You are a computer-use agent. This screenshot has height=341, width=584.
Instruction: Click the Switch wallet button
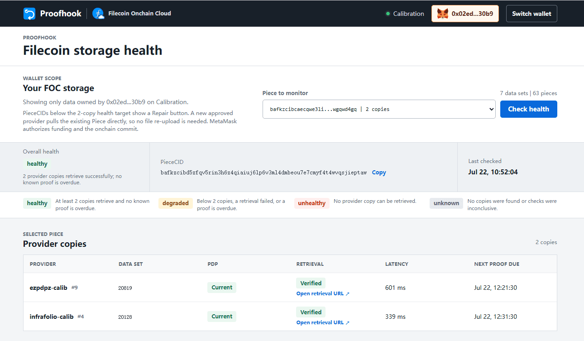[x=531, y=14]
